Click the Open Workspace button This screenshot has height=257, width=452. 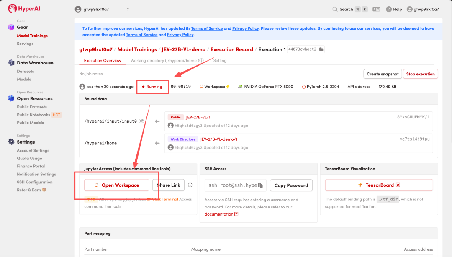click(x=116, y=185)
